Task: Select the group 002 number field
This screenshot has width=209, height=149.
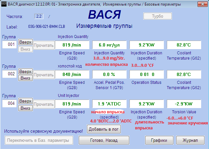Action: point(9,74)
